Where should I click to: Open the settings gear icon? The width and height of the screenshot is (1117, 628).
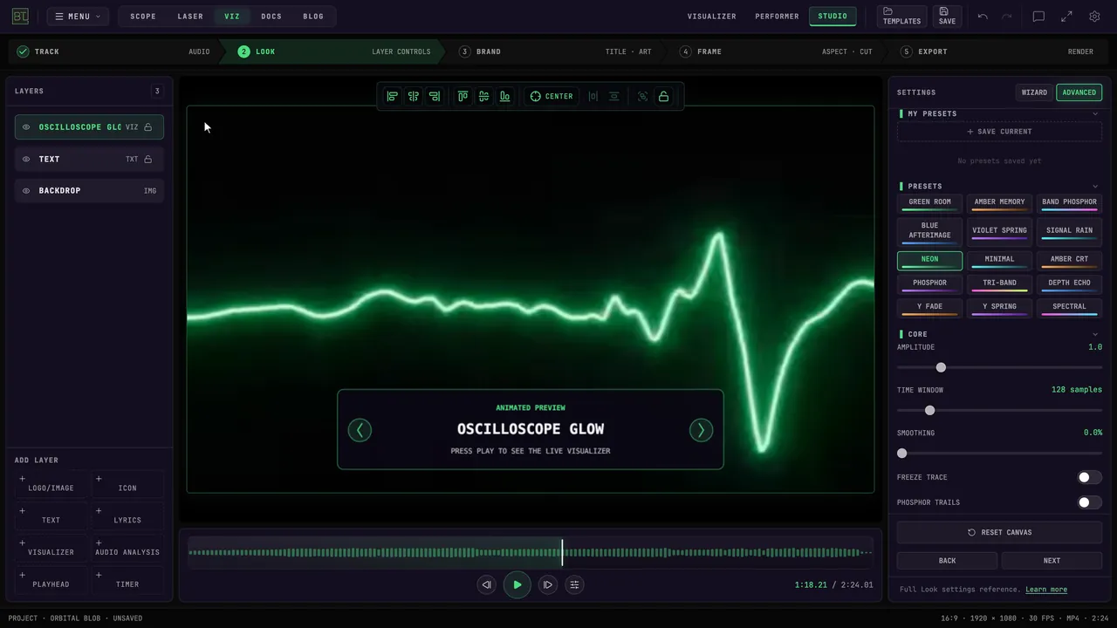(x=1094, y=17)
